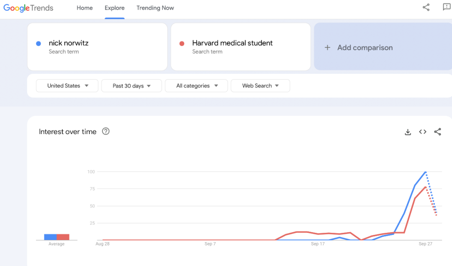Open the All categories dropdown

click(x=197, y=86)
